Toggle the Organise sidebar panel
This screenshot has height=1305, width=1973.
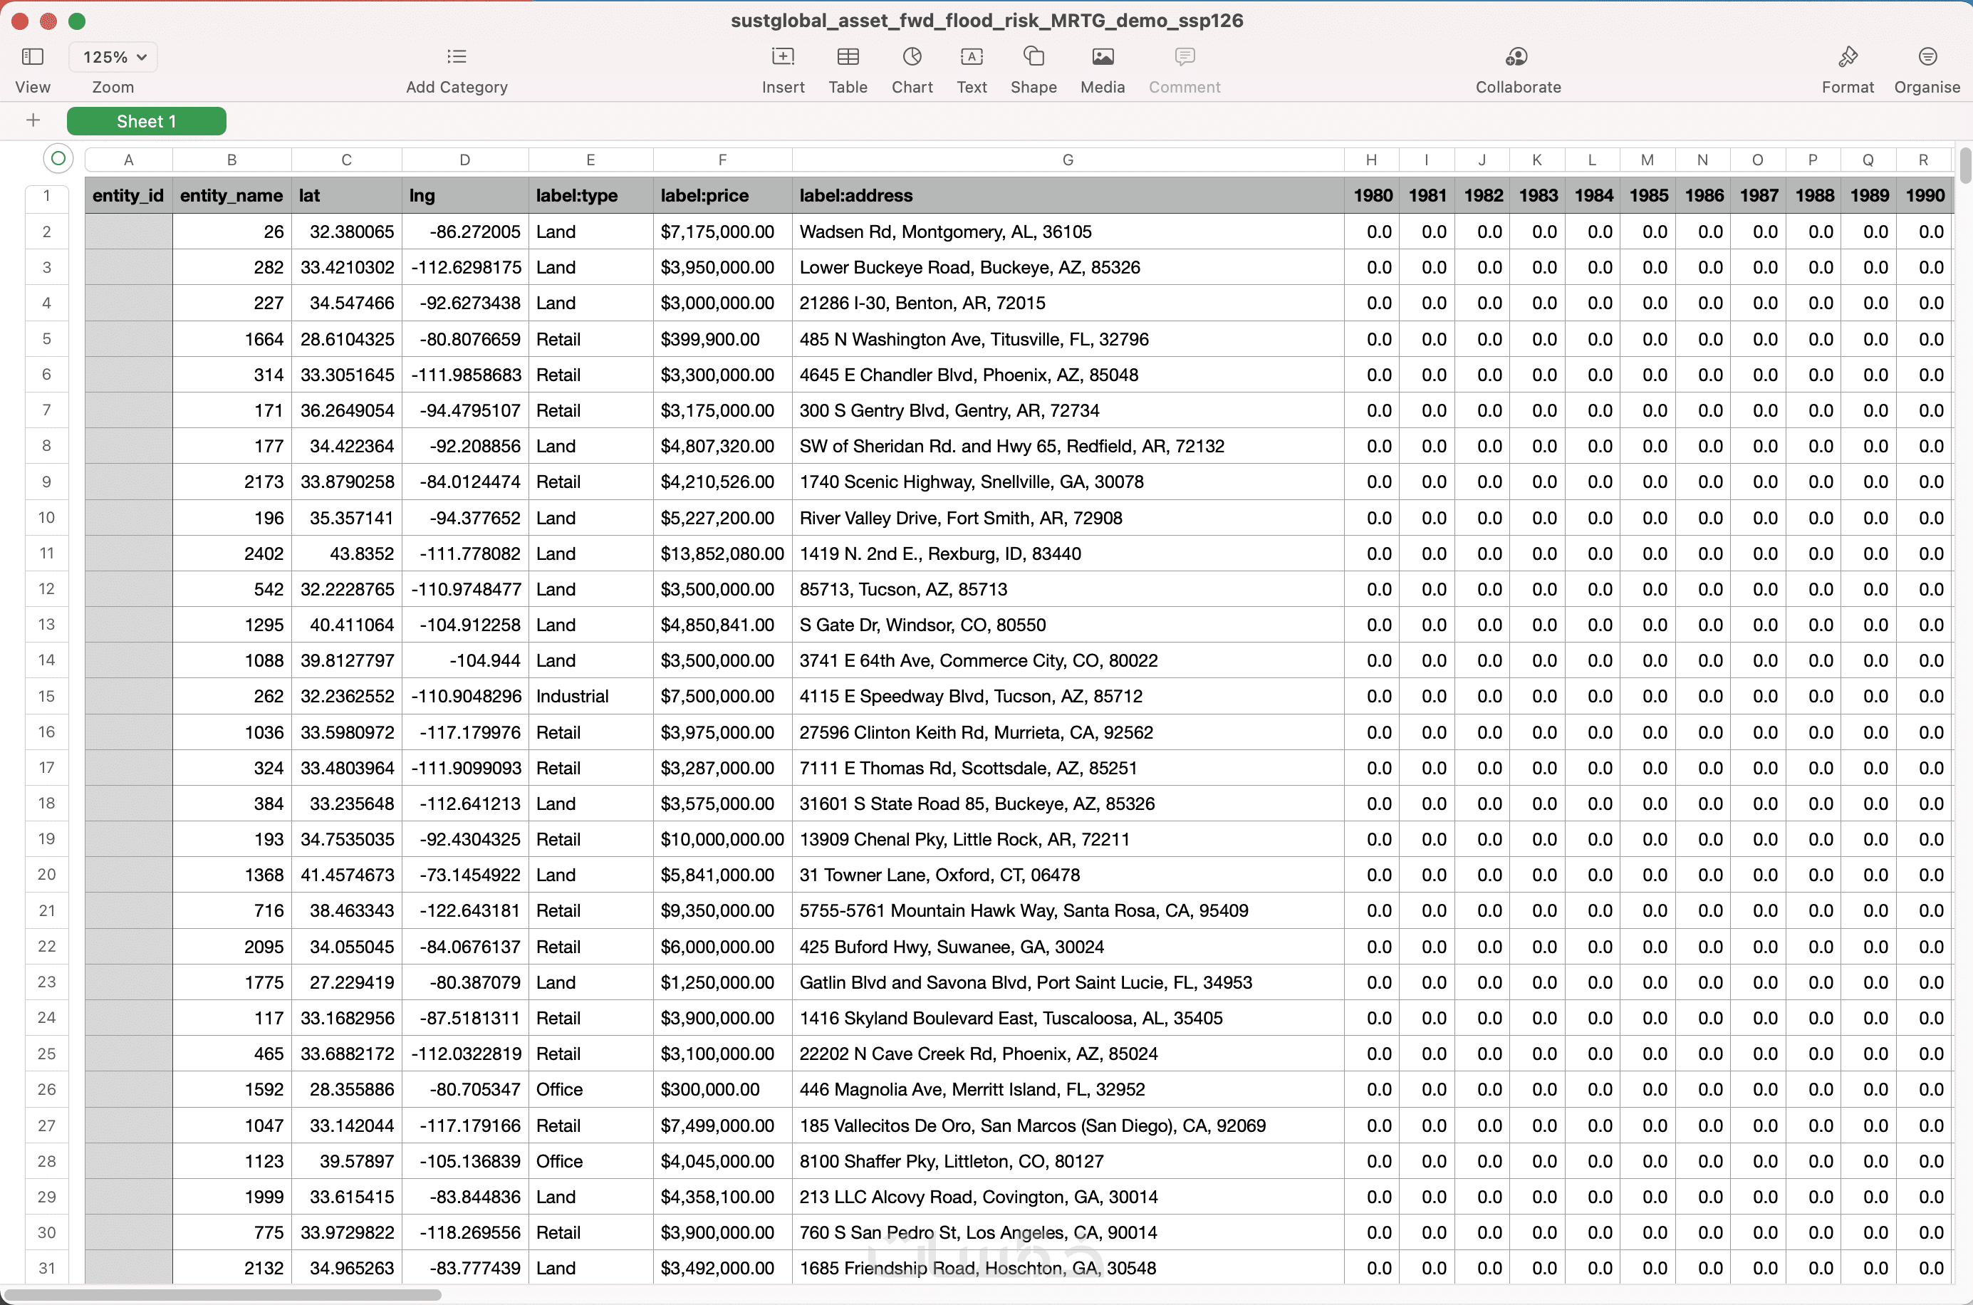pos(1927,56)
